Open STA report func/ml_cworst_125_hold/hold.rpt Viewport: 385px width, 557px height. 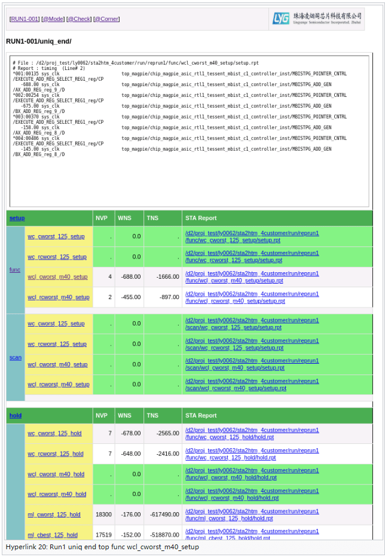252,515
